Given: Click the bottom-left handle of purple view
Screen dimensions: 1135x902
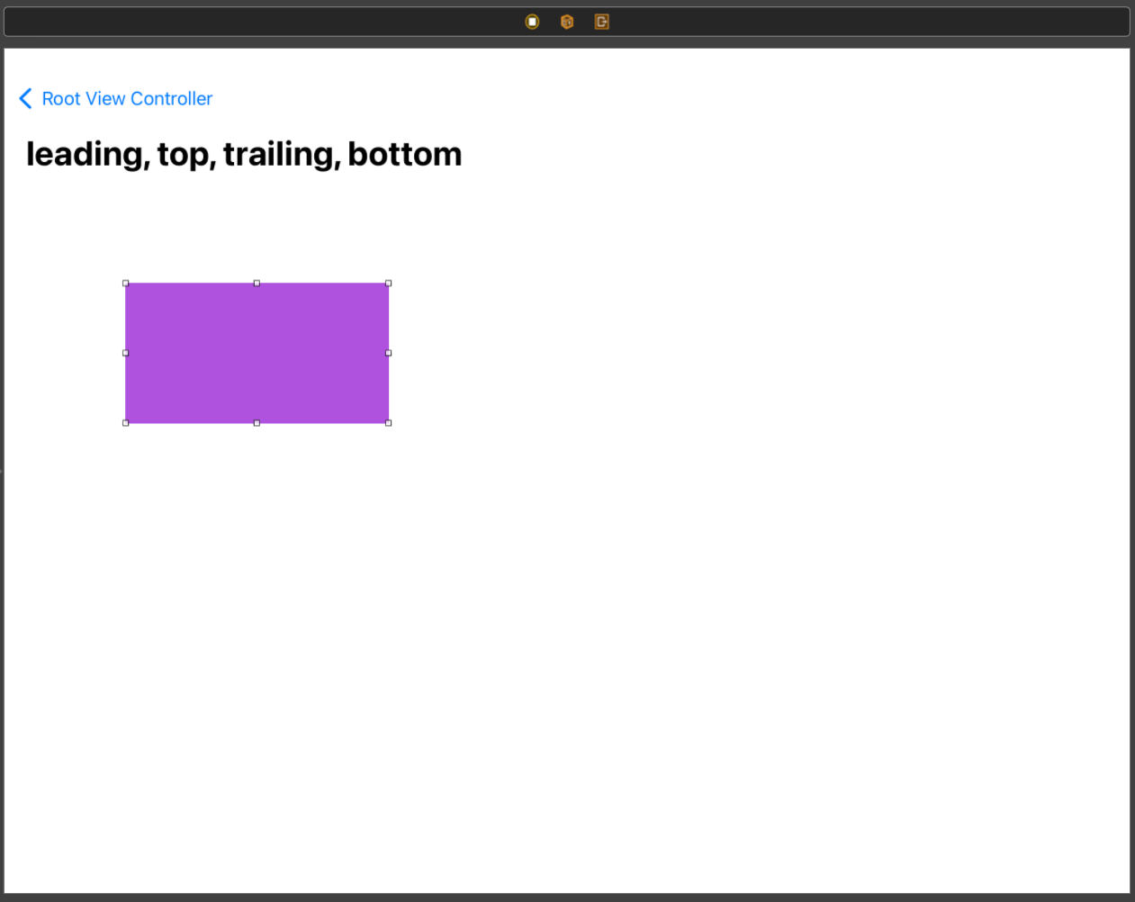Looking at the screenshot, I should [x=125, y=423].
